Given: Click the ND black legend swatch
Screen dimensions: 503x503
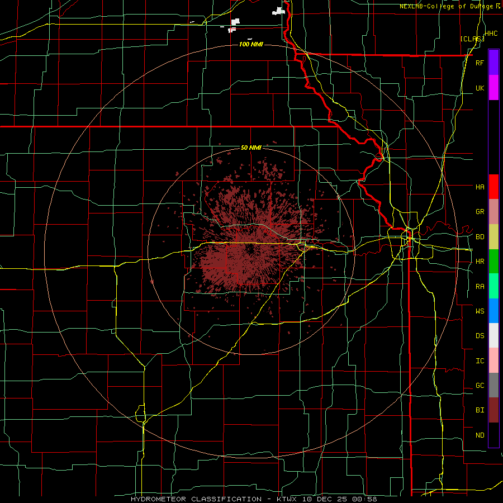Looking at the screenshot, I should [x=493, y=435].
